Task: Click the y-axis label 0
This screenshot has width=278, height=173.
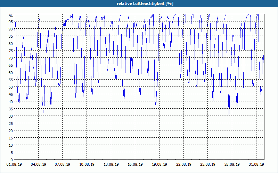Action: [x=12, y=160]
